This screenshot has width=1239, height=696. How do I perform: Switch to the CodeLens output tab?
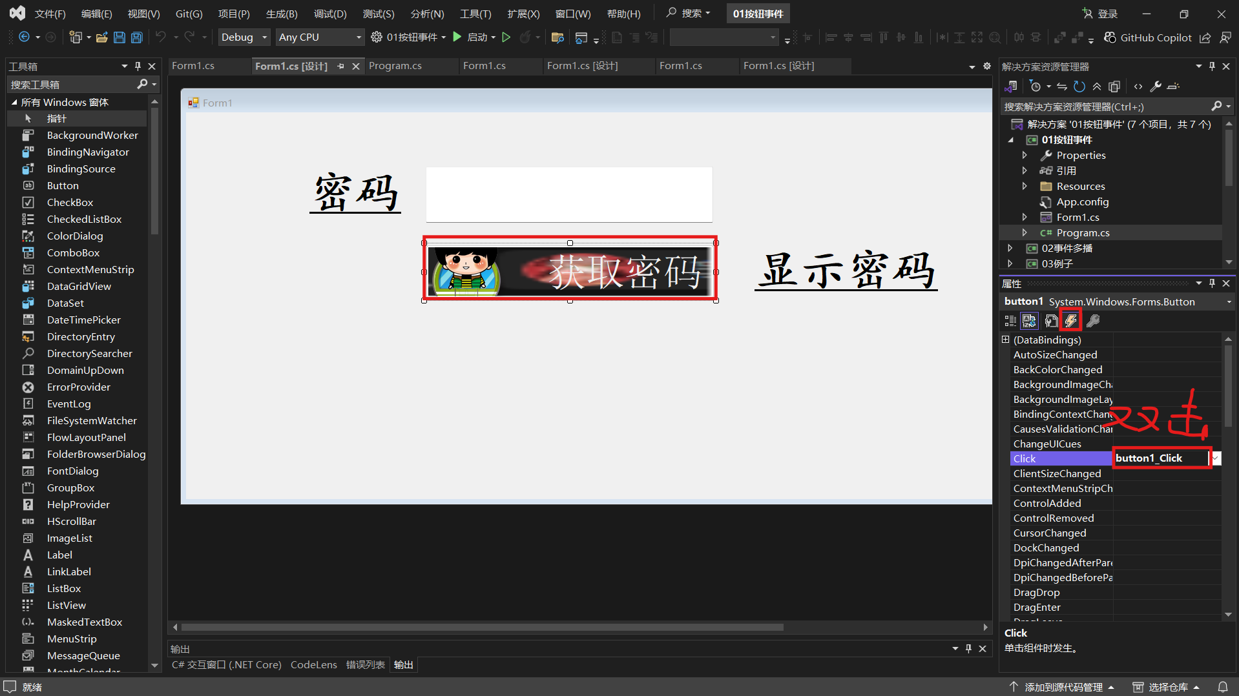pos(313,664)
